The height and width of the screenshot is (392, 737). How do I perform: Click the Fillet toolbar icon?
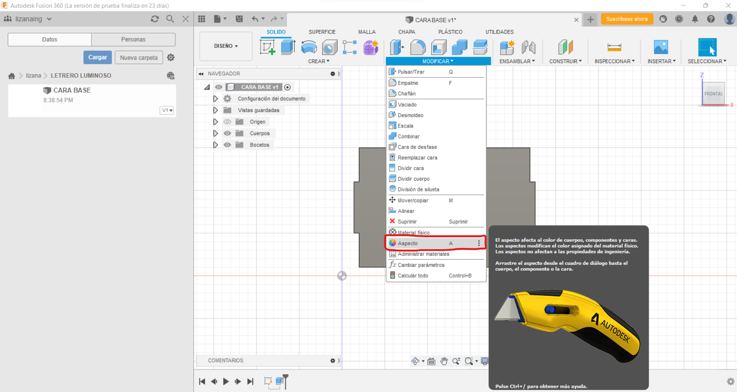(x=418, y=47)
